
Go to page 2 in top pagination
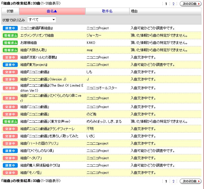[x=173, y=4]
